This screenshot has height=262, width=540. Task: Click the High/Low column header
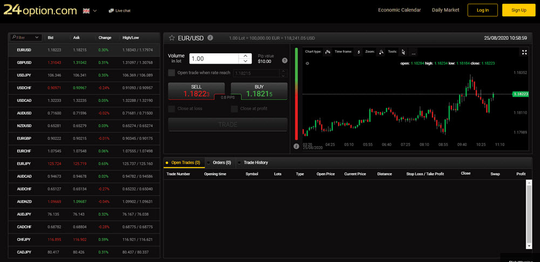(x=131, y=38)
